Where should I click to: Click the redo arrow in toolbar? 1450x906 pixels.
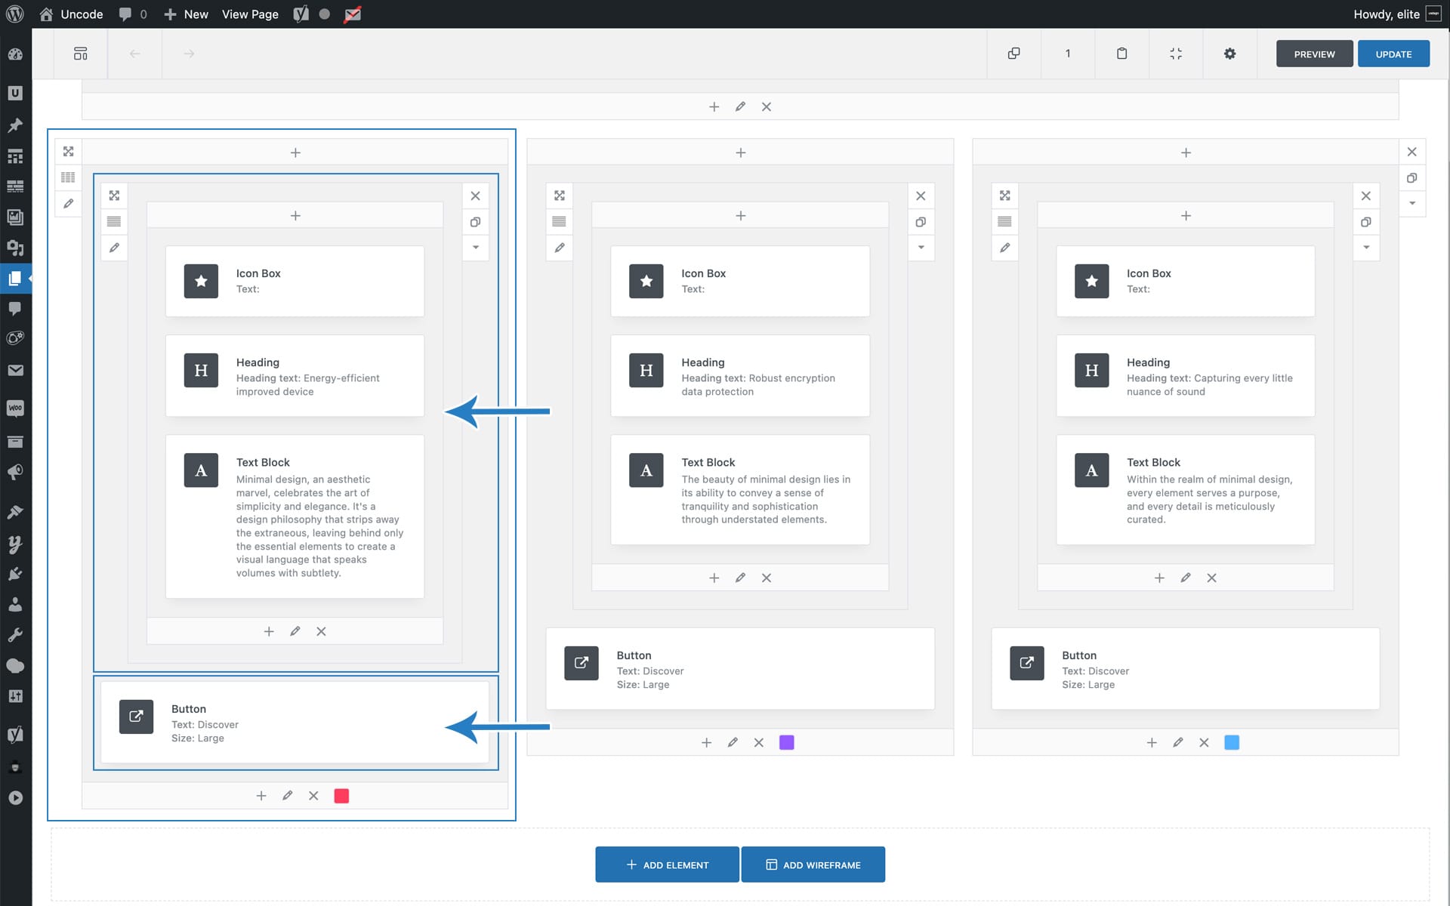tap(189, 54)
